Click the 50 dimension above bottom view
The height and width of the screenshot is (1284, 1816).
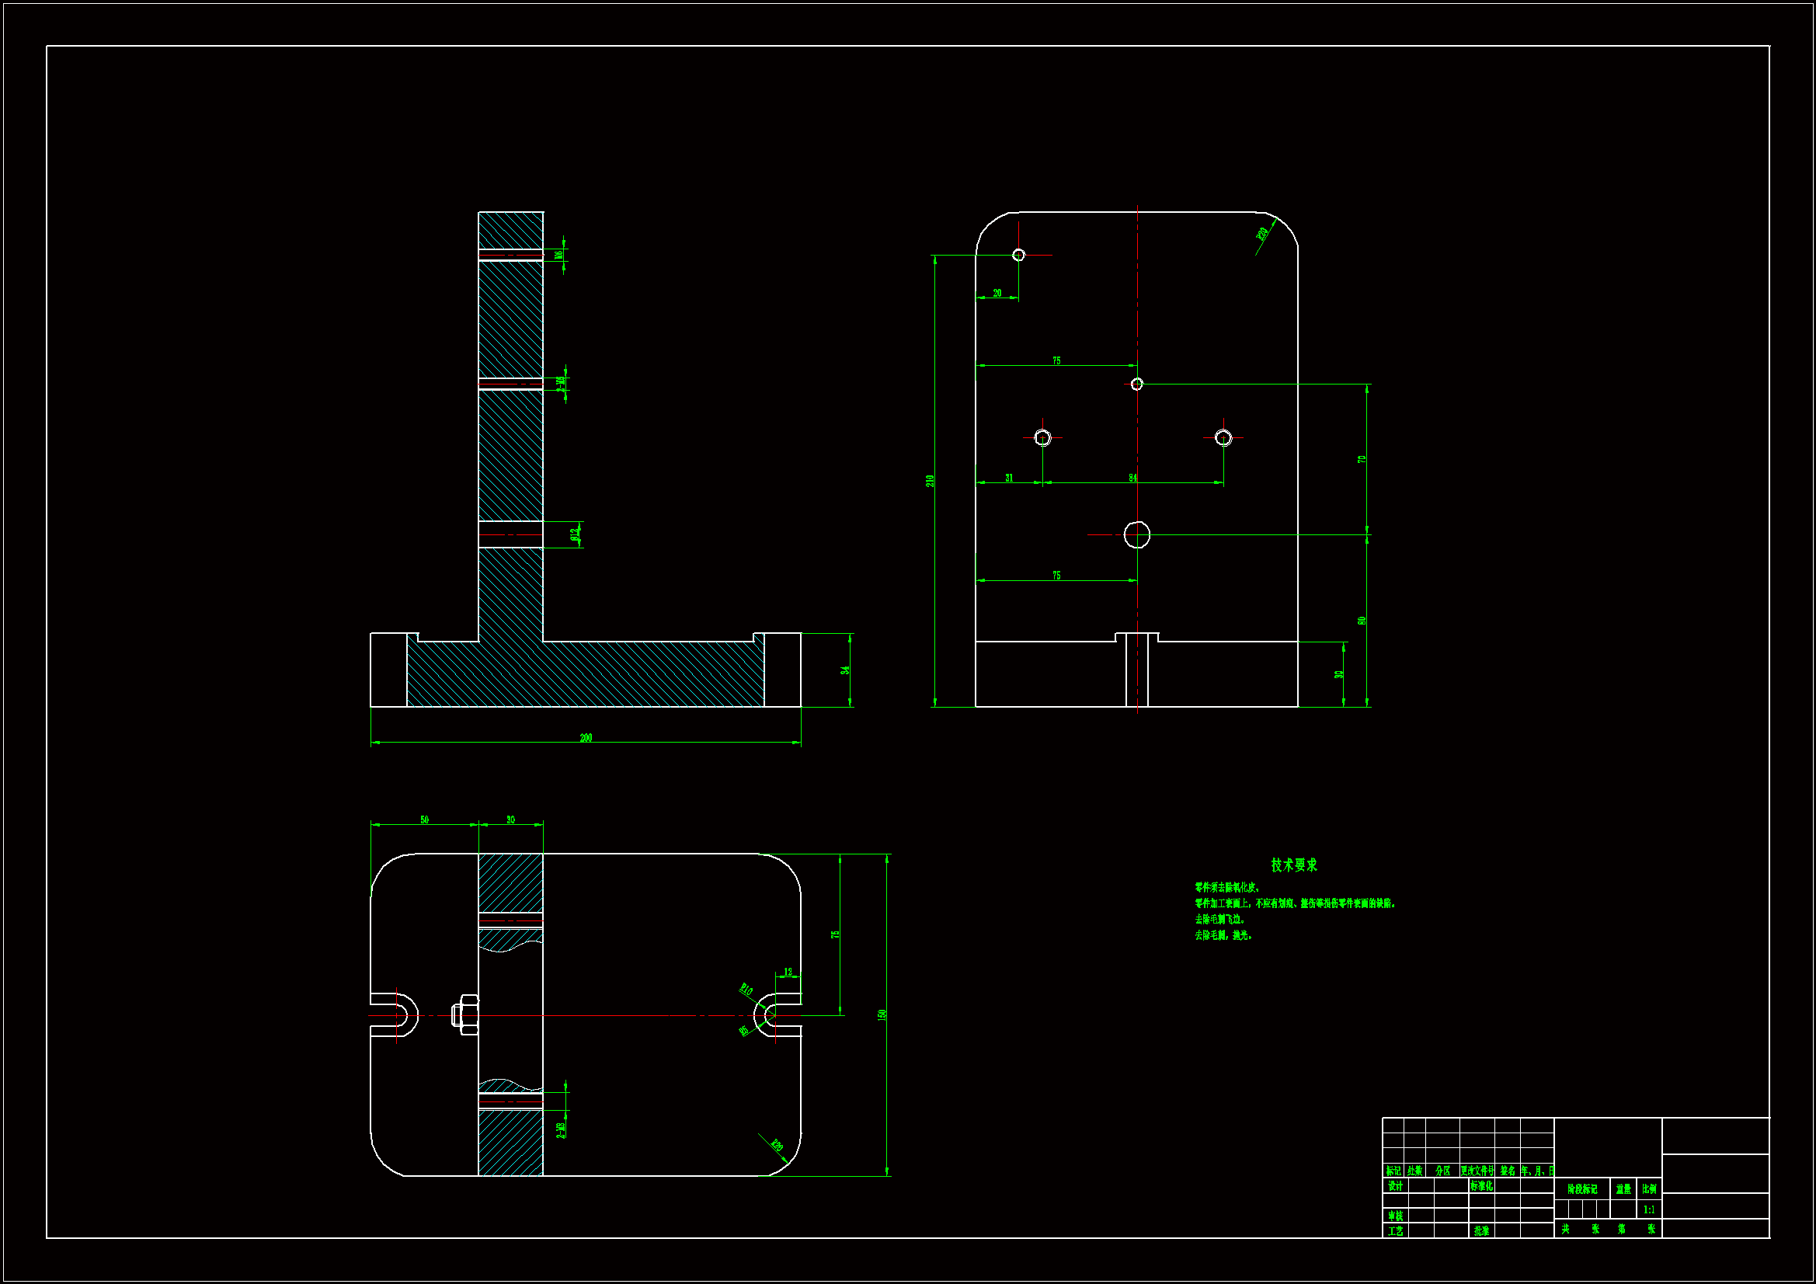tap(425, 819)
